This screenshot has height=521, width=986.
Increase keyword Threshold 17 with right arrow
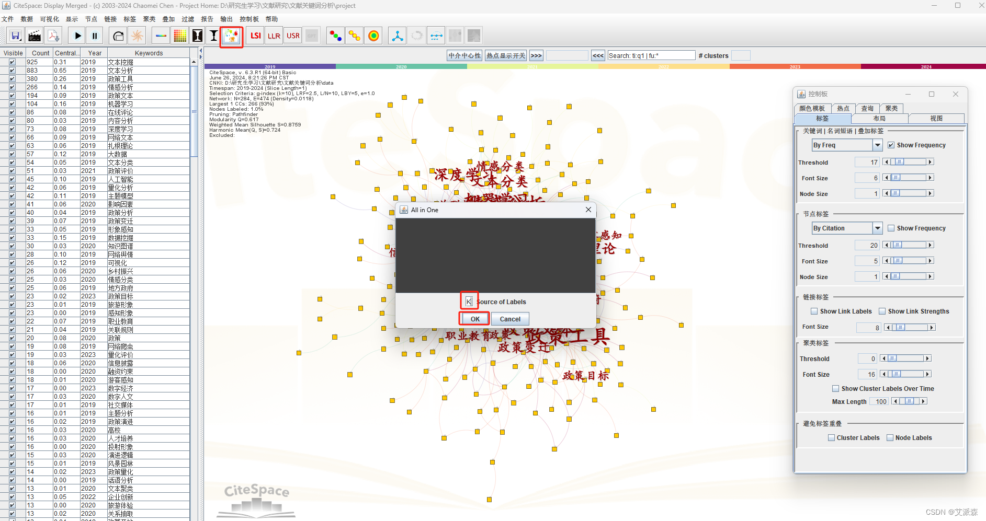coord(930,162)
